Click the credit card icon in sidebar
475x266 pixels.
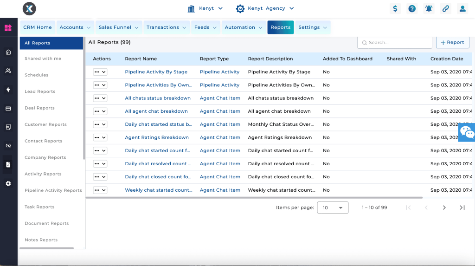[8, 109]
